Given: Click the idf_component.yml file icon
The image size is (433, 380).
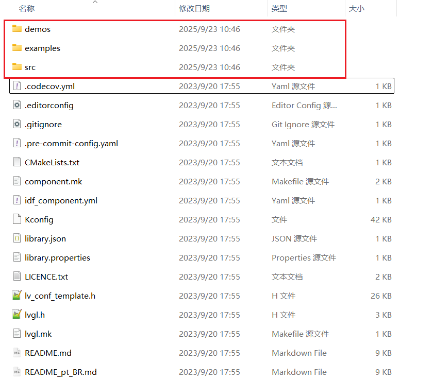Looking at the screenshot, I should [x=17, y=200].
